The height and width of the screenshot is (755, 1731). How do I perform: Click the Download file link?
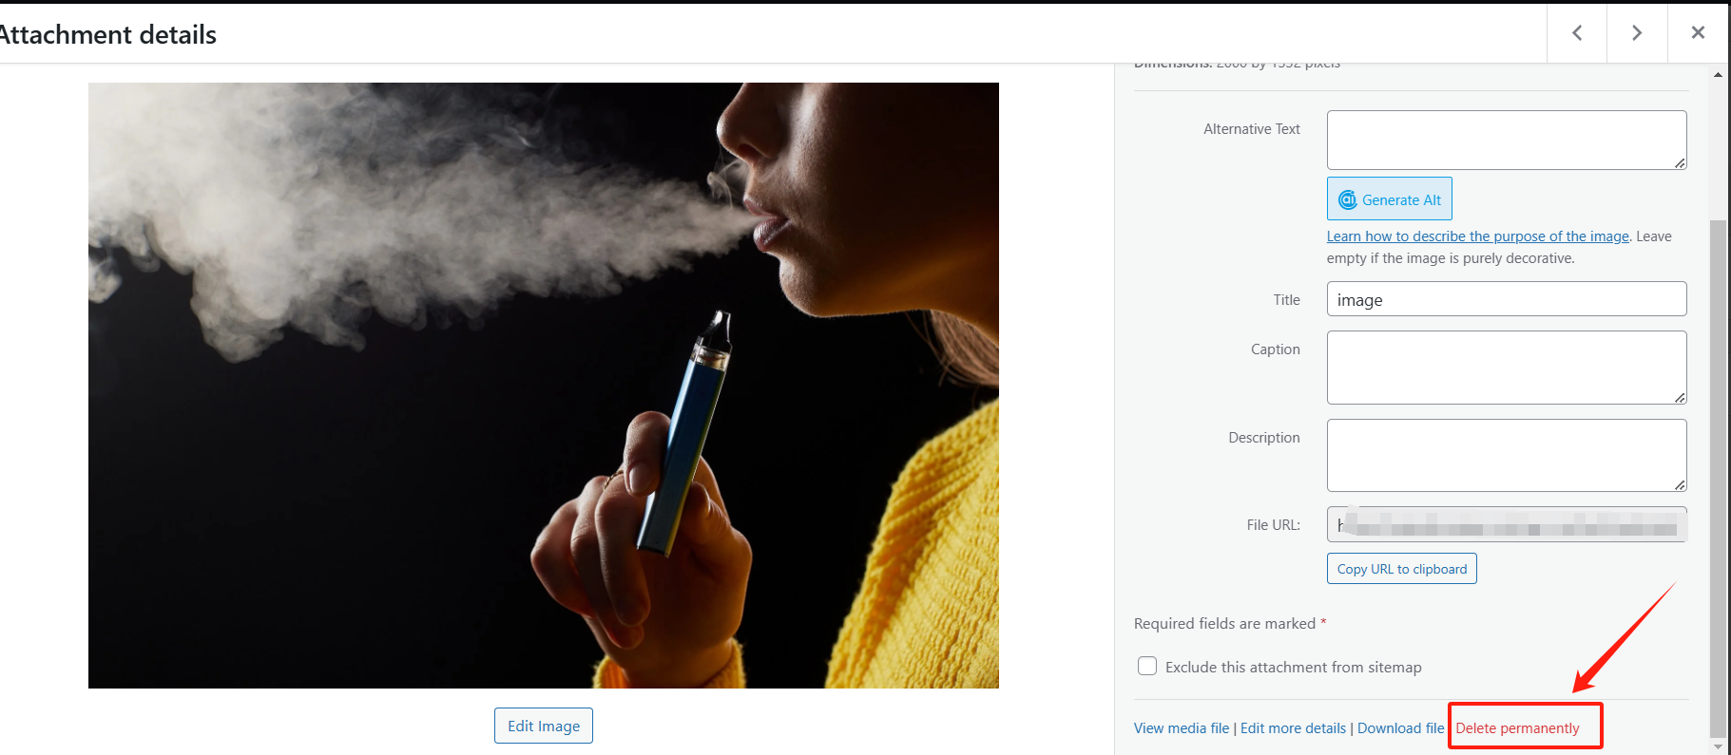[1400, 728]
